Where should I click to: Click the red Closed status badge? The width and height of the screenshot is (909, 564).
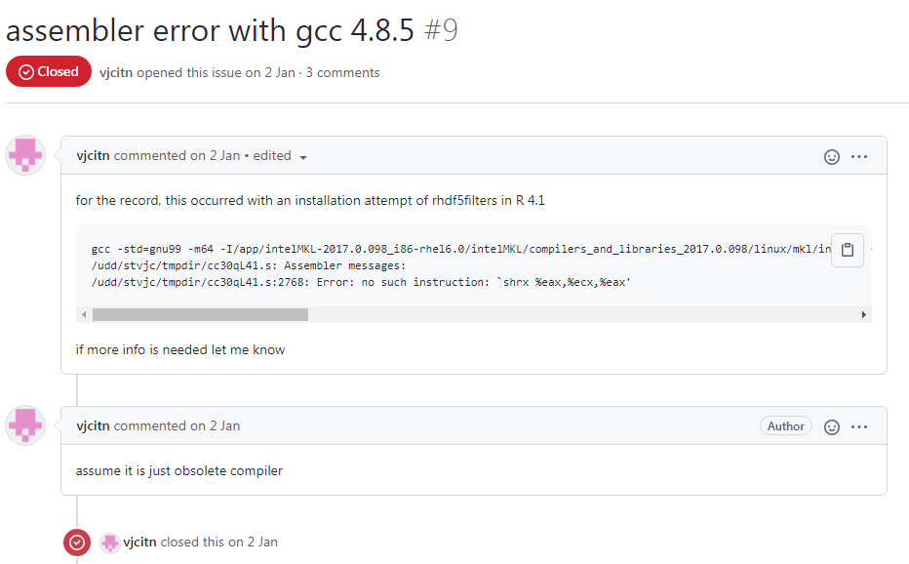coord(49,72)
